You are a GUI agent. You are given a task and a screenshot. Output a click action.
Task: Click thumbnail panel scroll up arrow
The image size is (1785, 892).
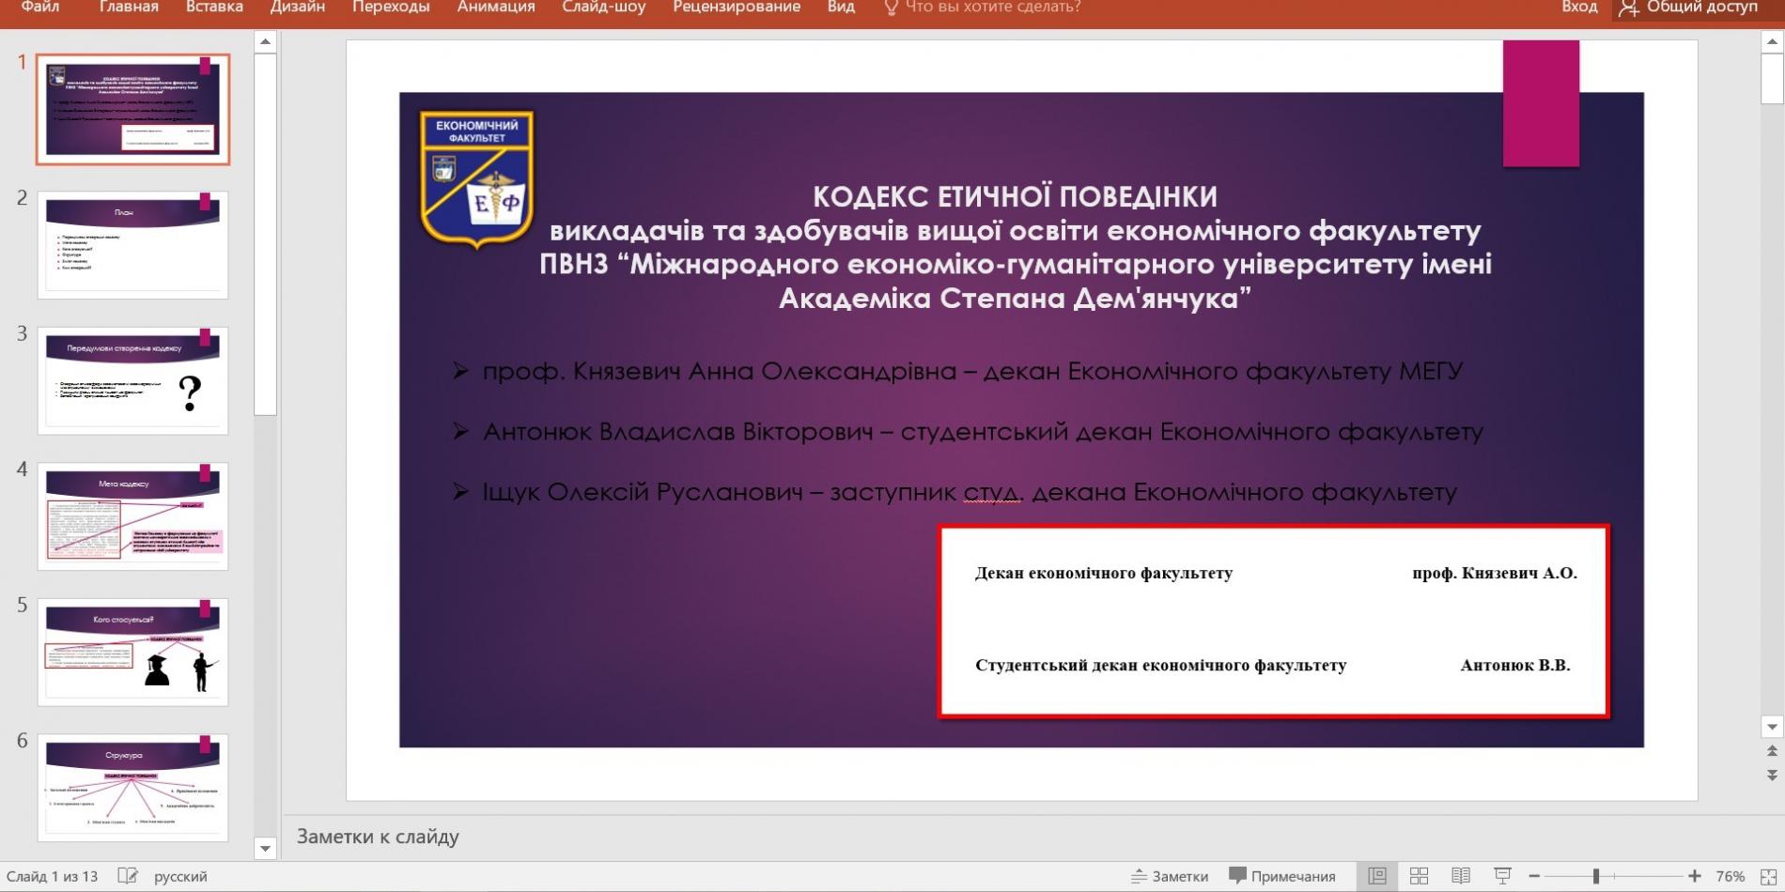265,41
